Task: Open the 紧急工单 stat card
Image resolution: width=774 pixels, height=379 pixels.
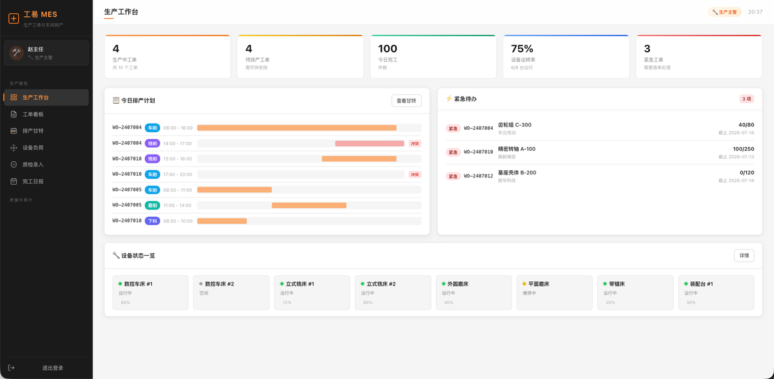Action: (699, 57)
